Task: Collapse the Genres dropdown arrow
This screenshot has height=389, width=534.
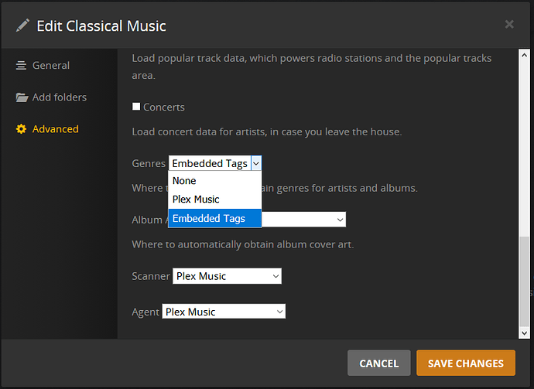Action: (256, 163)
